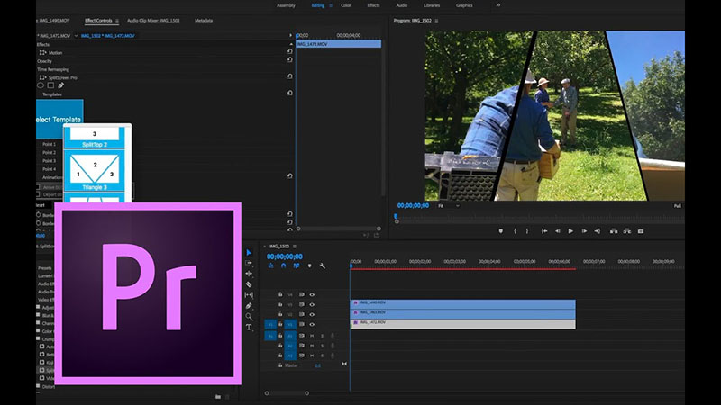Screen dimensions: 721x405
Task: Toggle V1 source patching button
Action: [x=270, y=324]
